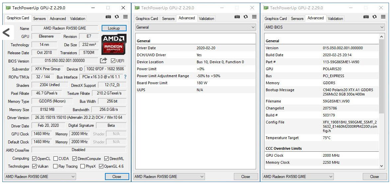
Task: Click scrollbar up arrow in right window
Action: pyautogui.click(x=382, y=37)
